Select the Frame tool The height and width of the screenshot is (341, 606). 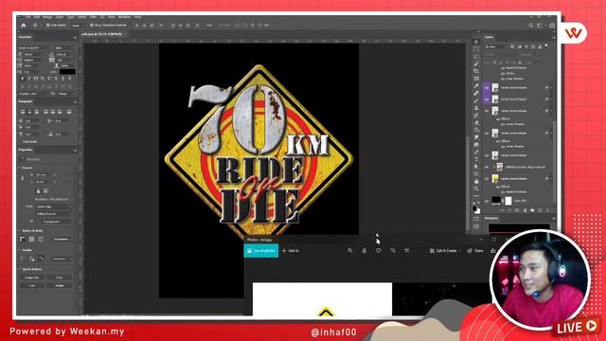(x=476, y=79)
